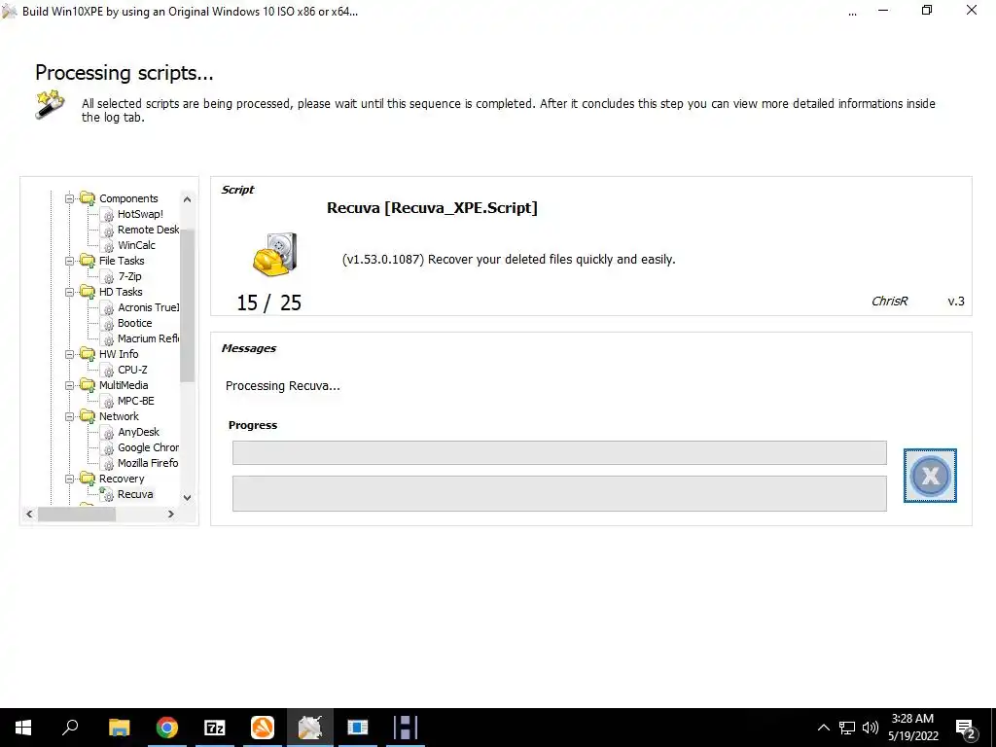Click the tree scroll right arrow

click(x=171, y=514)
